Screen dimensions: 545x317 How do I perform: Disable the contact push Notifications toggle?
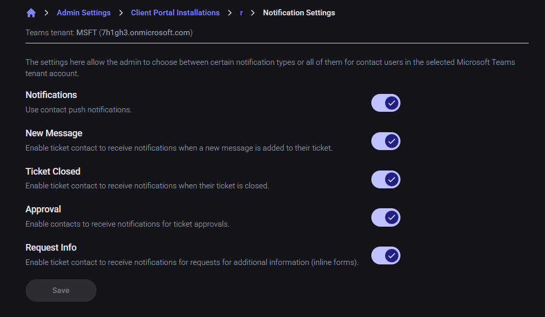[x=386, y=103]
